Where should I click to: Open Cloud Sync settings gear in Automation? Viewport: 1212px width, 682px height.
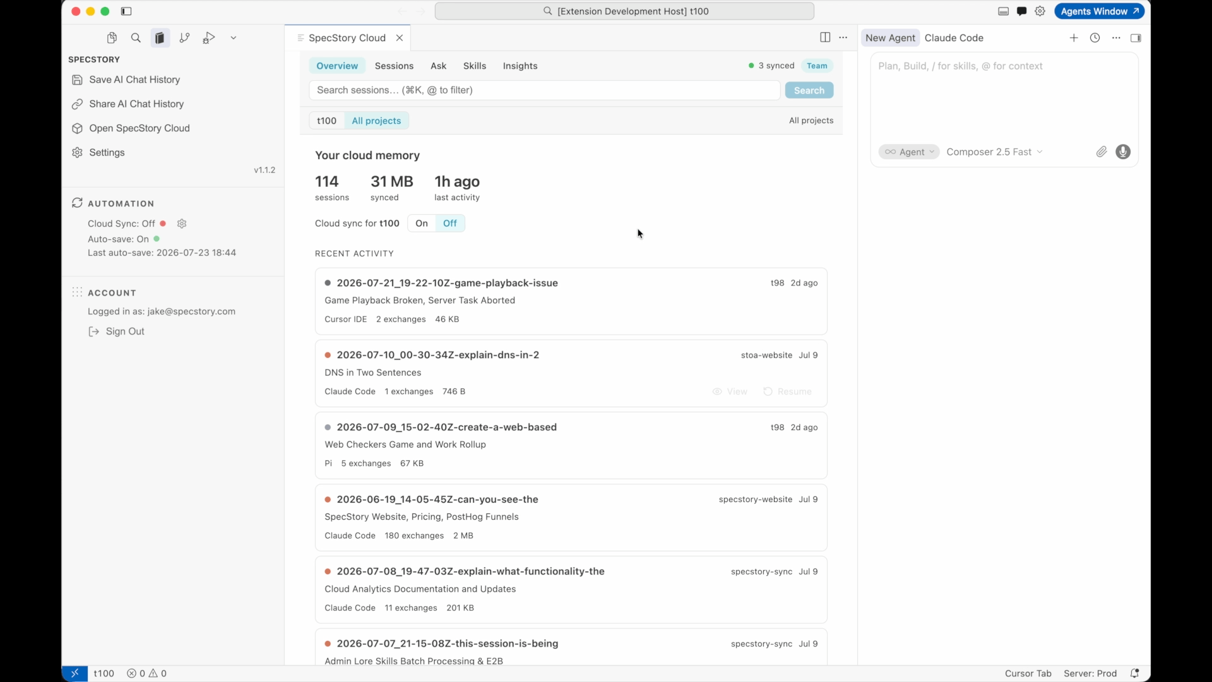pyautogui.click(x=182, y=224)
